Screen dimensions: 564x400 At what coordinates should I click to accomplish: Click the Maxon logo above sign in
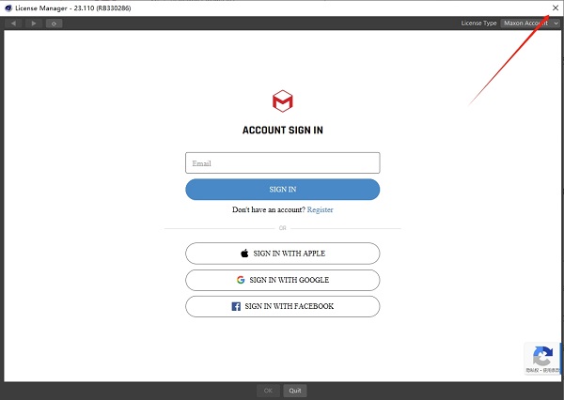[282, 101]
